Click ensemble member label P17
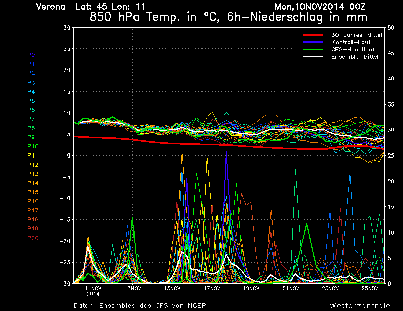The image size is (403, 311). [33, 210]
